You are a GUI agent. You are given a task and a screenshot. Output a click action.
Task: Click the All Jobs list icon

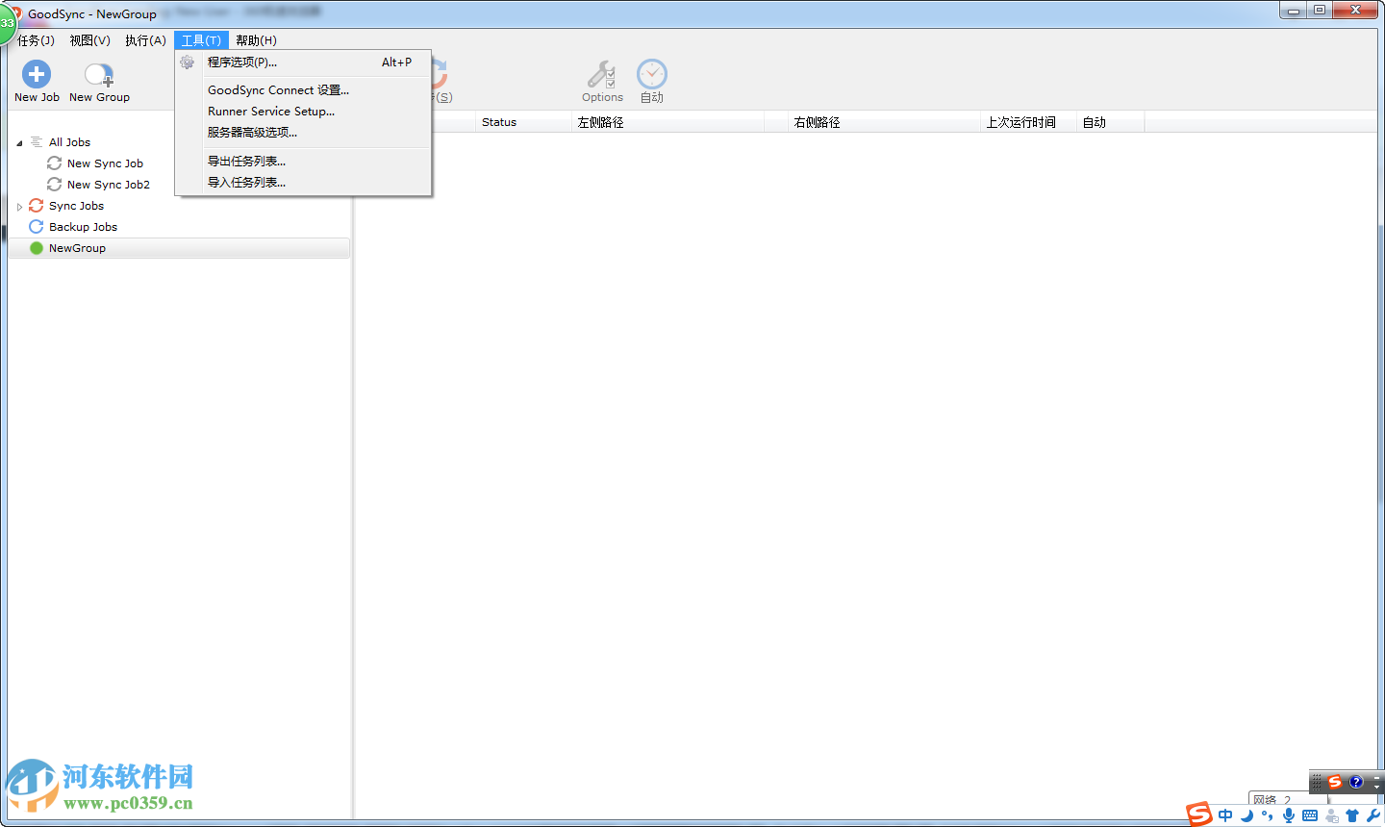click(x=37, y=142)
